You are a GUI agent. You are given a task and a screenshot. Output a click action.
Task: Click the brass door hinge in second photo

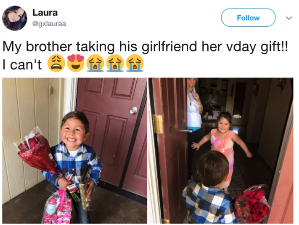(x=158, y=124)
